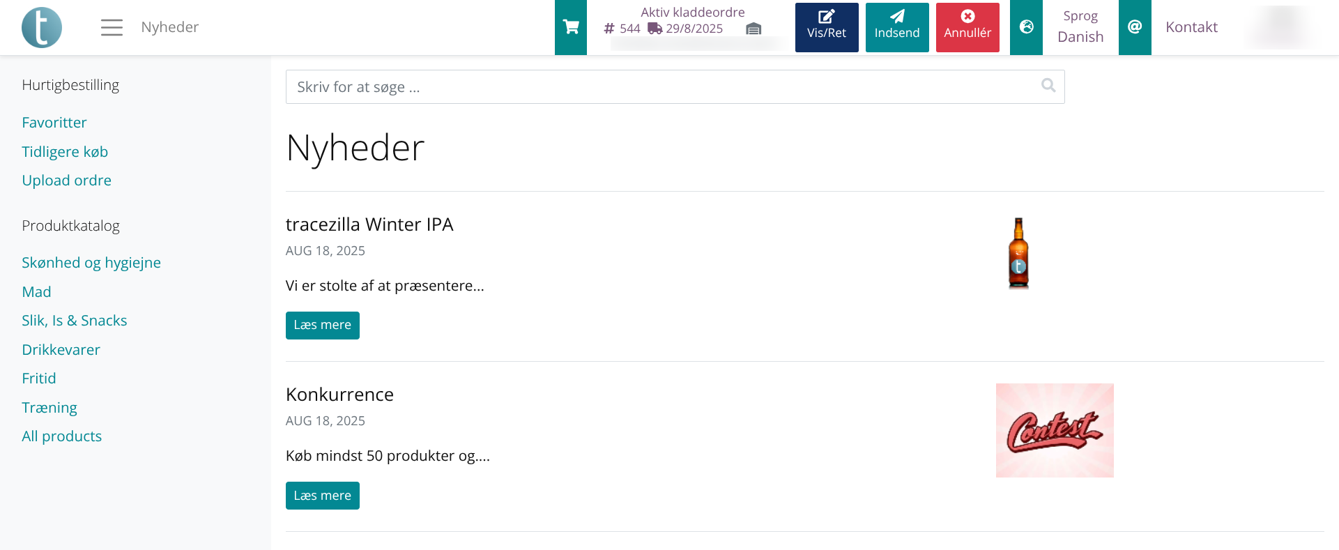The width and height of the screenshot is (1339, 550).
Task: Browse the Drikkevarer category
Action: pyautogui.click(x=61, y=350)
